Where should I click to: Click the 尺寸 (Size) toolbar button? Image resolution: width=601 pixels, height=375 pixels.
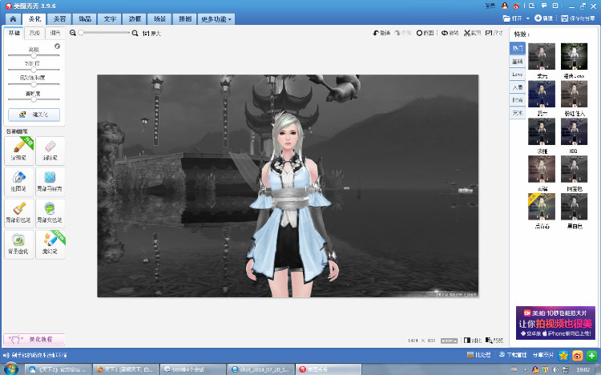[x=494, y=33]
